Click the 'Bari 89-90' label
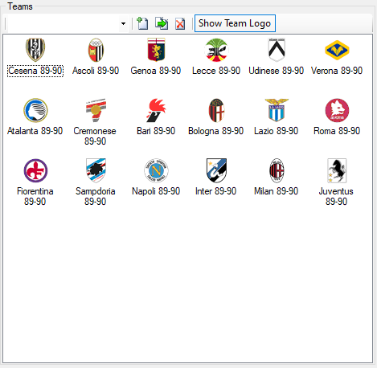 [x=156, y=131]
